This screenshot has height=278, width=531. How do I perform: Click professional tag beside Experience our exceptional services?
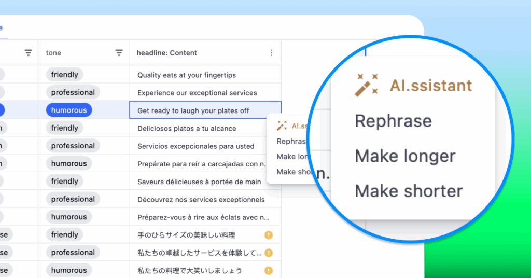tap(73, 92)
